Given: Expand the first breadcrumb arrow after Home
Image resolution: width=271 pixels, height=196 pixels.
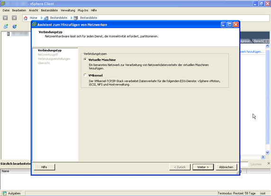Looking at the screenshot, I should [42, 18].
